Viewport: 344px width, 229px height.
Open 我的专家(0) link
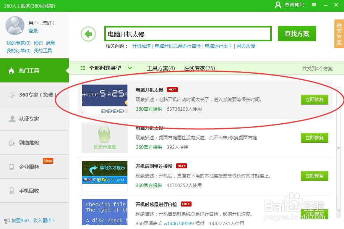pyautogui.click(x=18, y=43)
